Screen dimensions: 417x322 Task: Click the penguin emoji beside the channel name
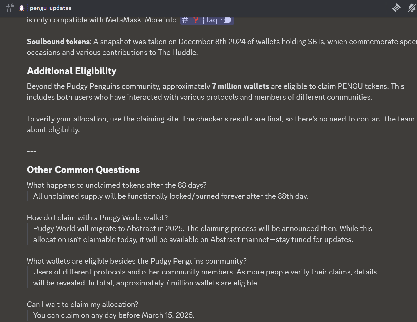22,8
